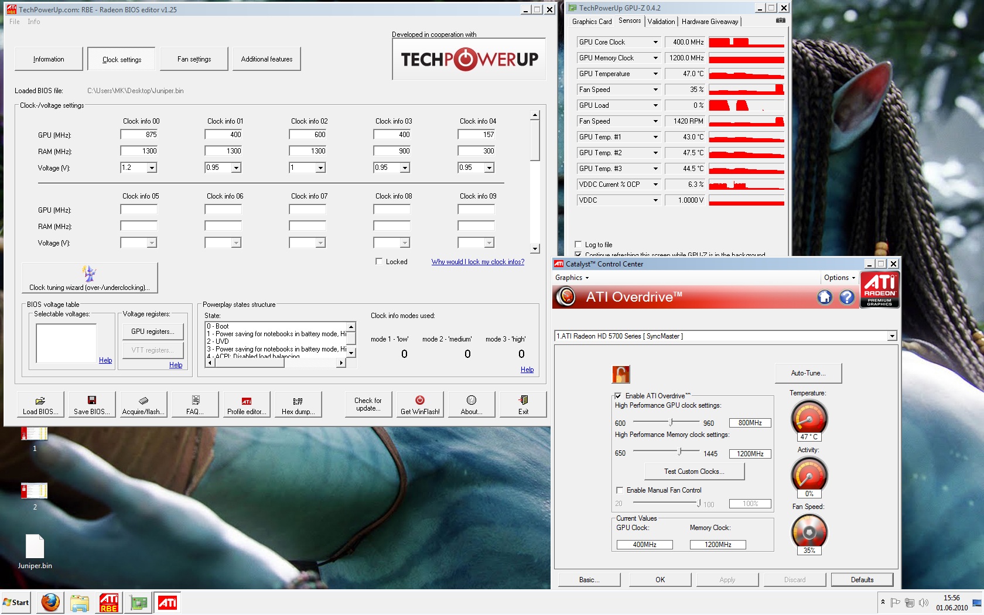Open Windows Explorer folder taskbar icon

click(x=80, y=602)
